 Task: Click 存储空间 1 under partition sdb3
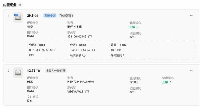pyautogui.click(x=118, y=55)
